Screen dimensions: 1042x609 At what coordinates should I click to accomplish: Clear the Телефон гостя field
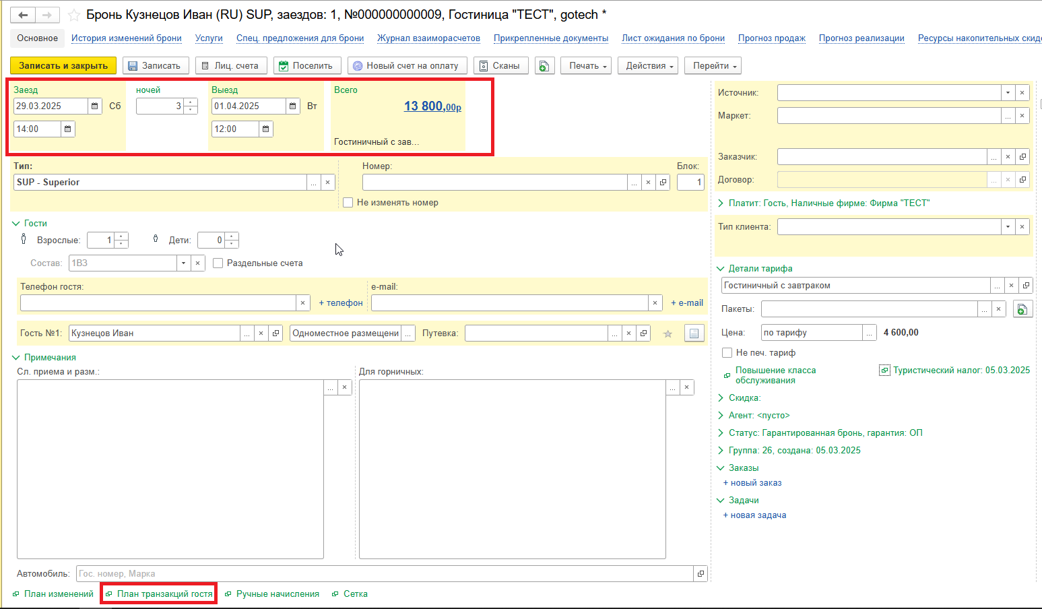303,302
